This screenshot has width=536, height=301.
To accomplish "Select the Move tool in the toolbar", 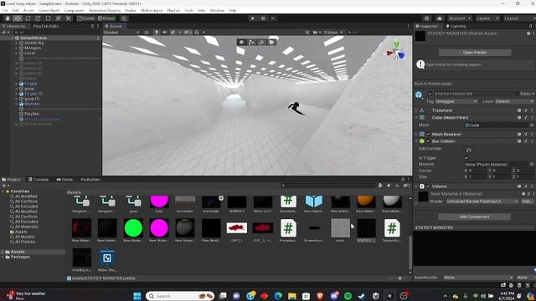I will tap(18, 18).
